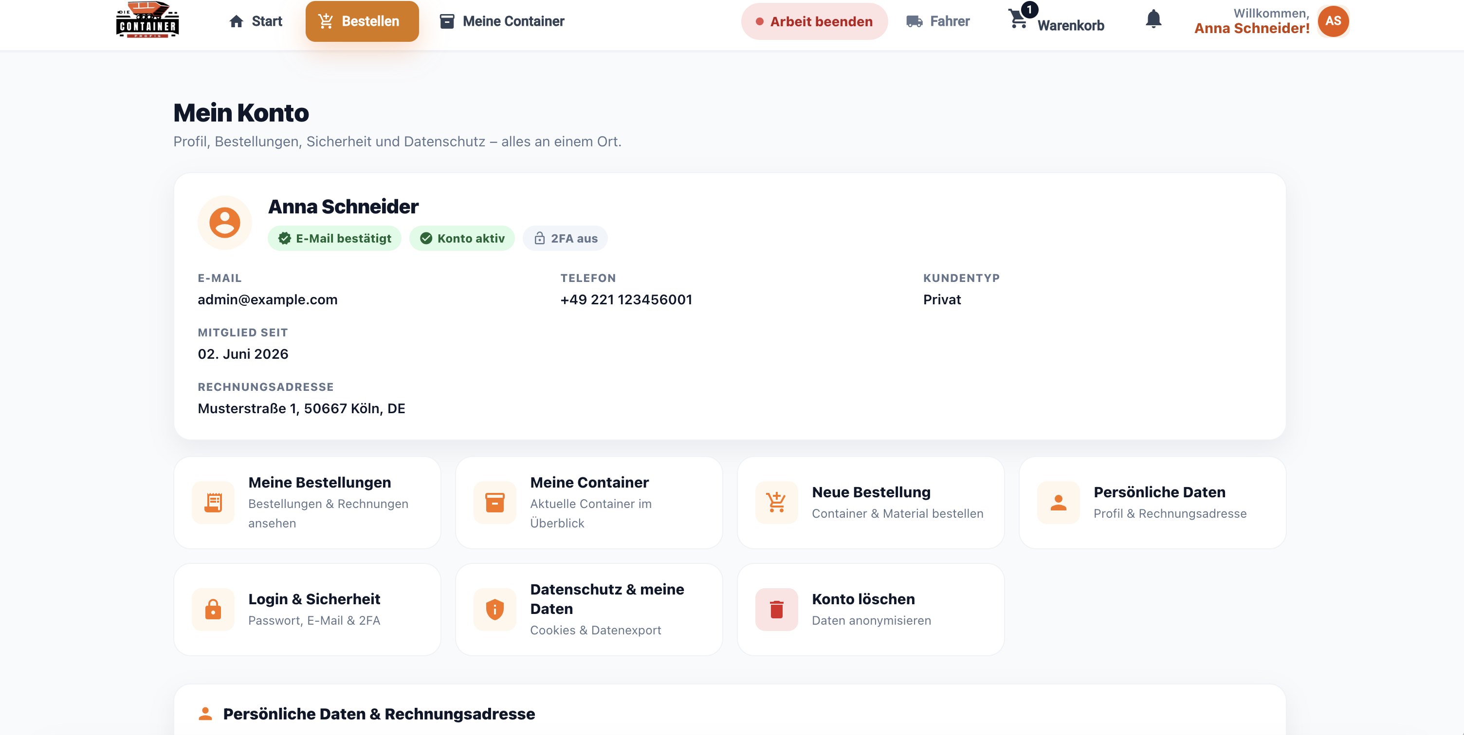Click the truck icon next to Fahrer
The width and height of the screenshot is (1464, 735).
pos(915,21)
